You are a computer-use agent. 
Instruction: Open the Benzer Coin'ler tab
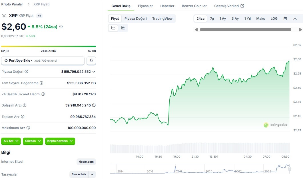click(x=194, y=6)
